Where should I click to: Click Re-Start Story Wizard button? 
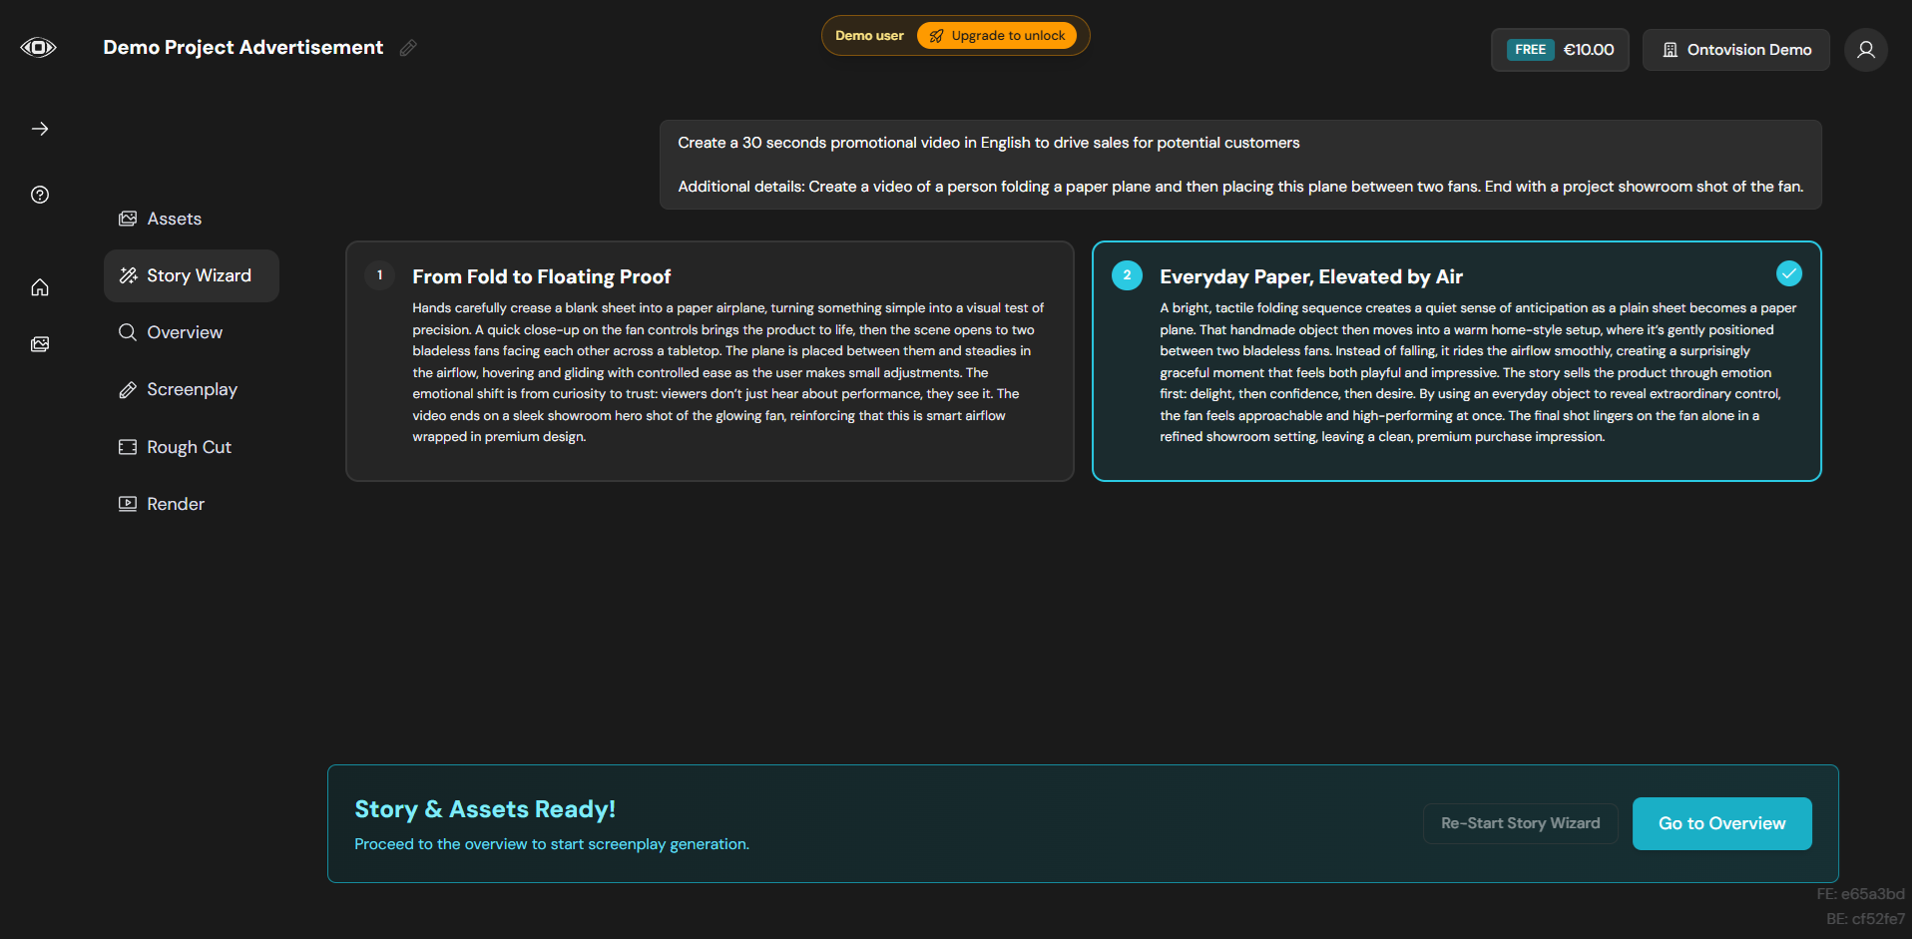(1520, 824)
